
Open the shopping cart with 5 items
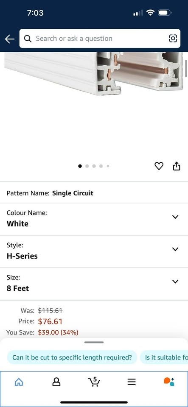94,382
